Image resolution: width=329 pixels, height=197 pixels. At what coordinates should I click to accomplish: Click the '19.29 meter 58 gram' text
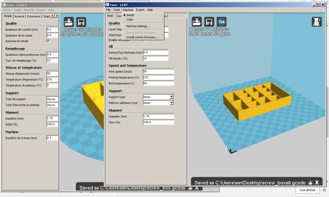point(209,34)
